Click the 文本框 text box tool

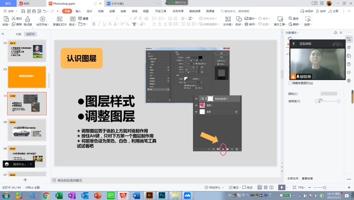[x=227, y=19]
